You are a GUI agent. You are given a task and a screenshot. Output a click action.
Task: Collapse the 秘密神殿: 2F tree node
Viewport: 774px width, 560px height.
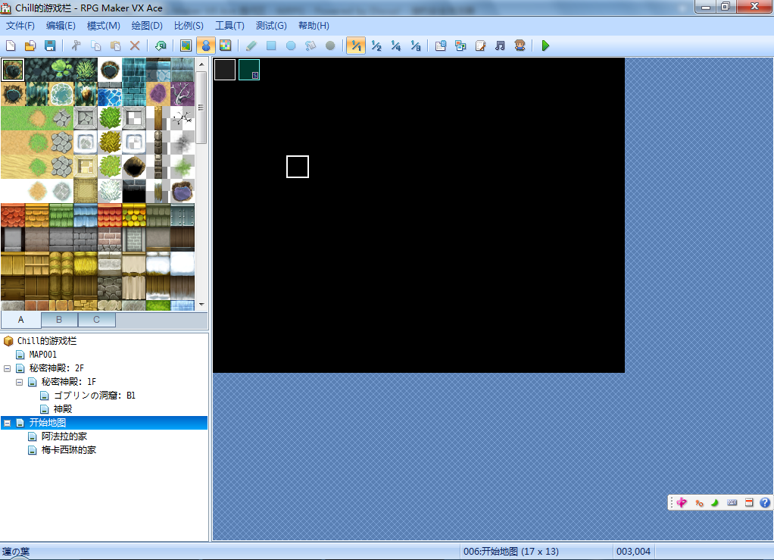pyautogui.click(x=8, y=368)
